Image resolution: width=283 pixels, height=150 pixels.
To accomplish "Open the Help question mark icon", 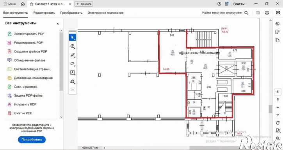I will [219, 4].
